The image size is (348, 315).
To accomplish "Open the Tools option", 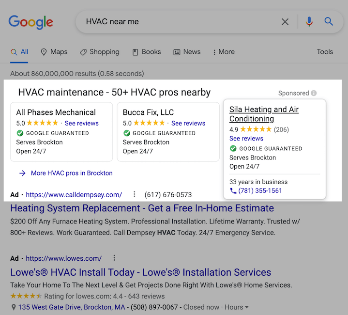I will pos(325,52).
